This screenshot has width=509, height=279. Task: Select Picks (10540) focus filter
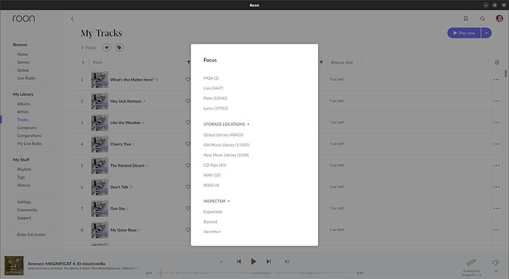[x=215, y=98]
